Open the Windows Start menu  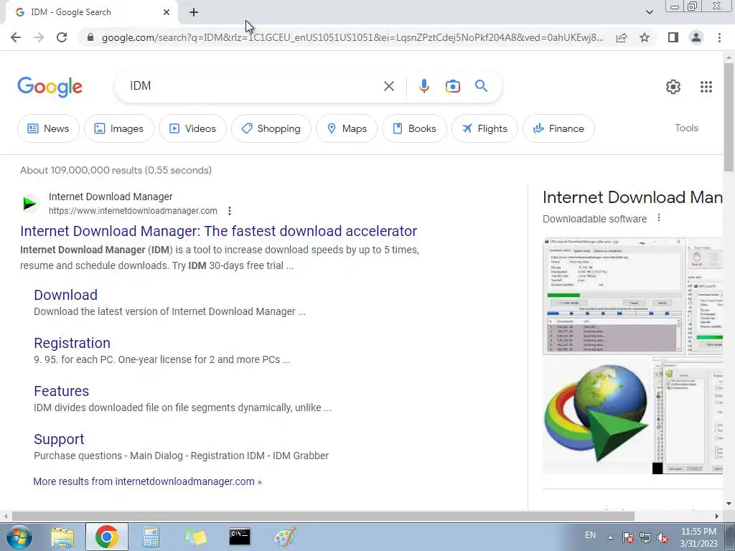point(18,537)
